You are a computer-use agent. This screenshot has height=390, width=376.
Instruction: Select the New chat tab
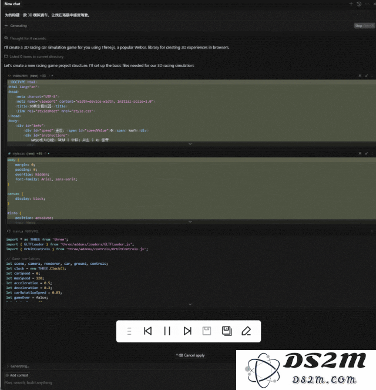point(12,4)
